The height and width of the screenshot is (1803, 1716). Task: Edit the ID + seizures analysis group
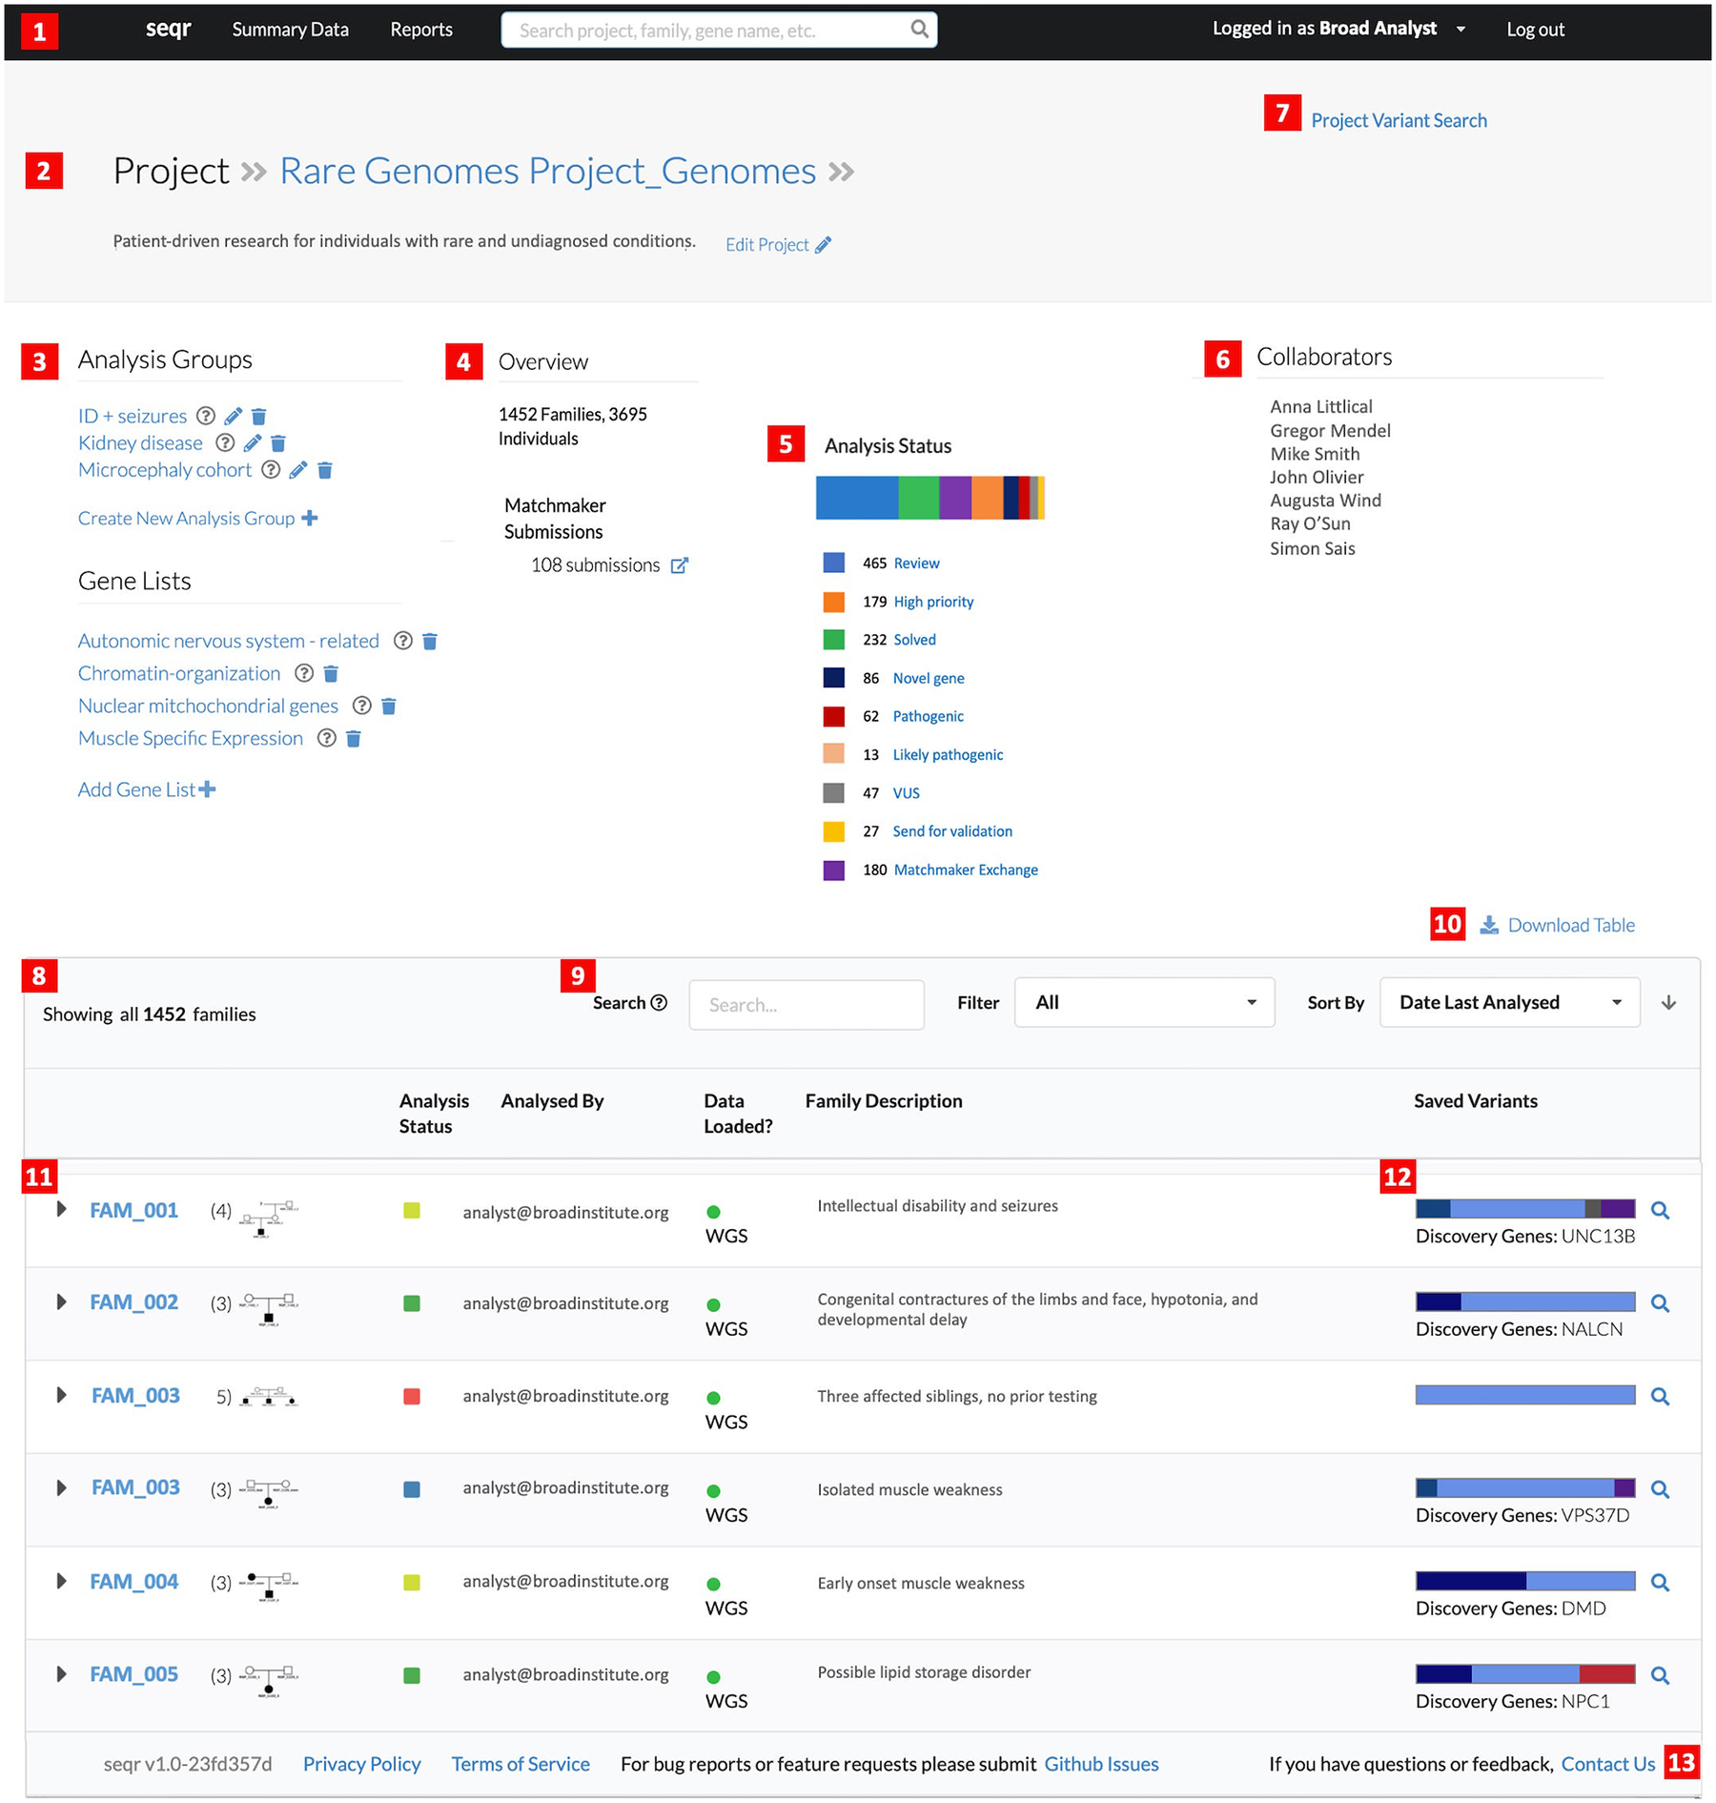click(234, 416)
